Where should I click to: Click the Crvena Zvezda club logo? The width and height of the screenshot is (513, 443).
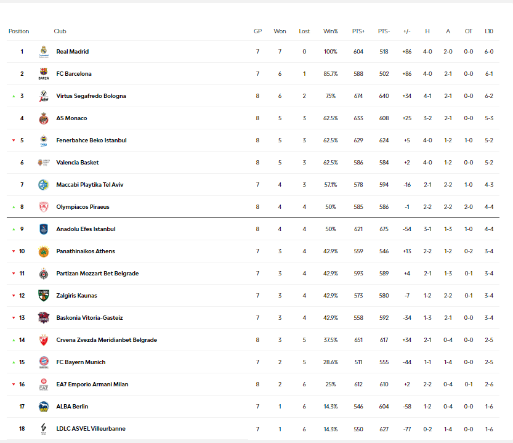coord(44,340)
